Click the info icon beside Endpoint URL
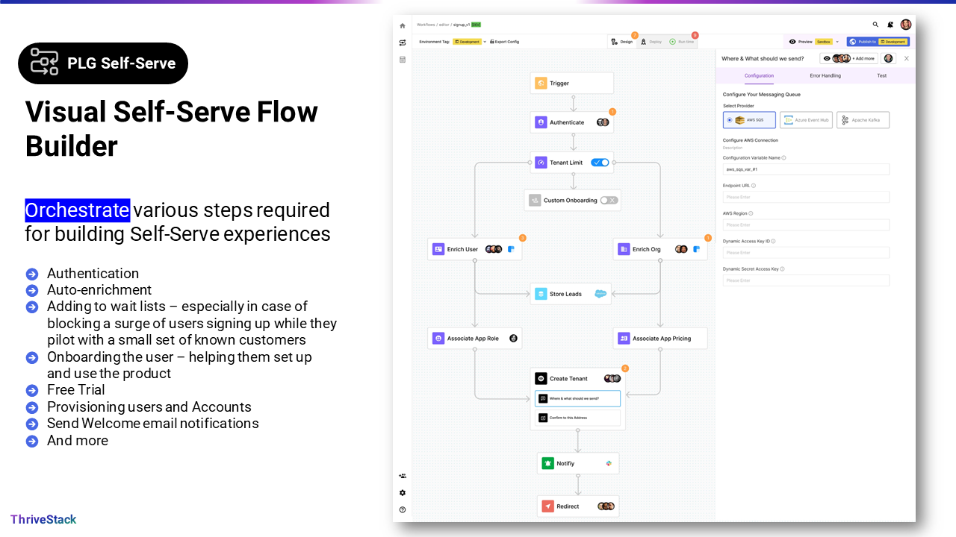The width and height of the screenshot is (956, 537). pyautogui.click(x=754, y=186)
